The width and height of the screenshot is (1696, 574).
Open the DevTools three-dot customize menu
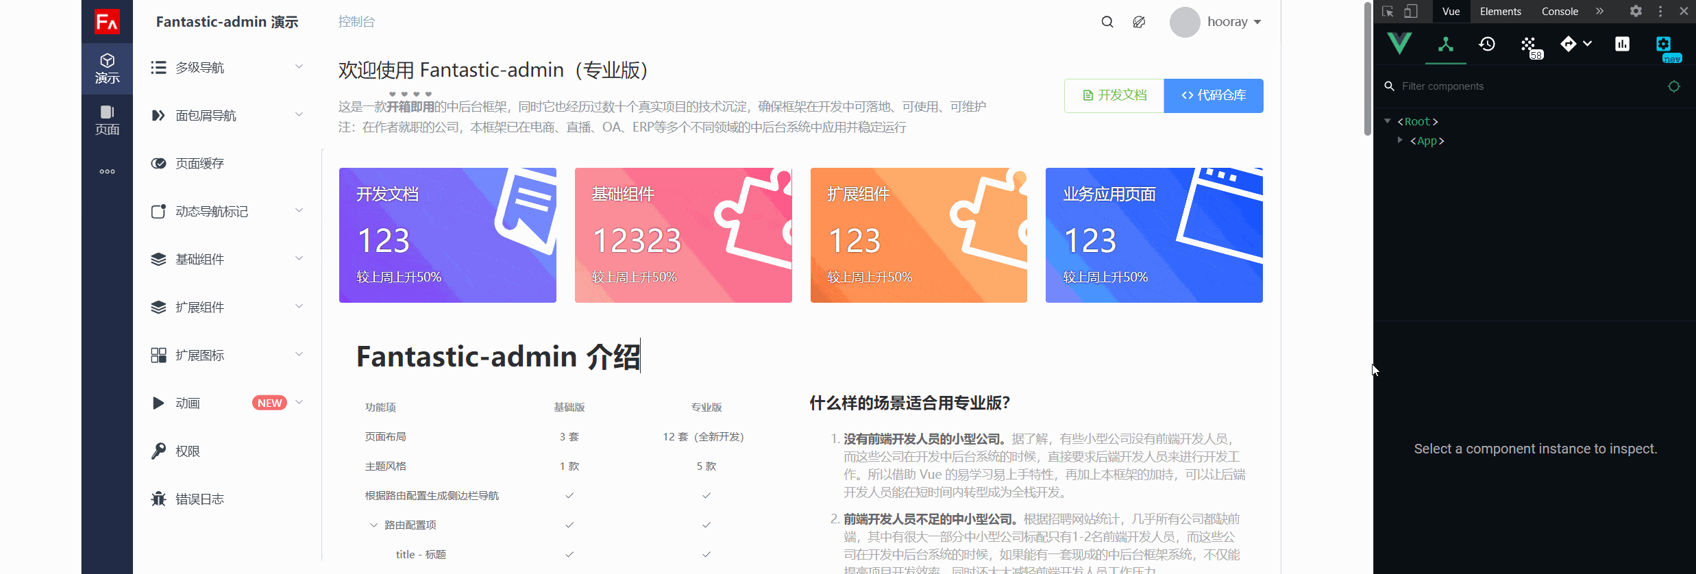click(x=1660, y=11)
